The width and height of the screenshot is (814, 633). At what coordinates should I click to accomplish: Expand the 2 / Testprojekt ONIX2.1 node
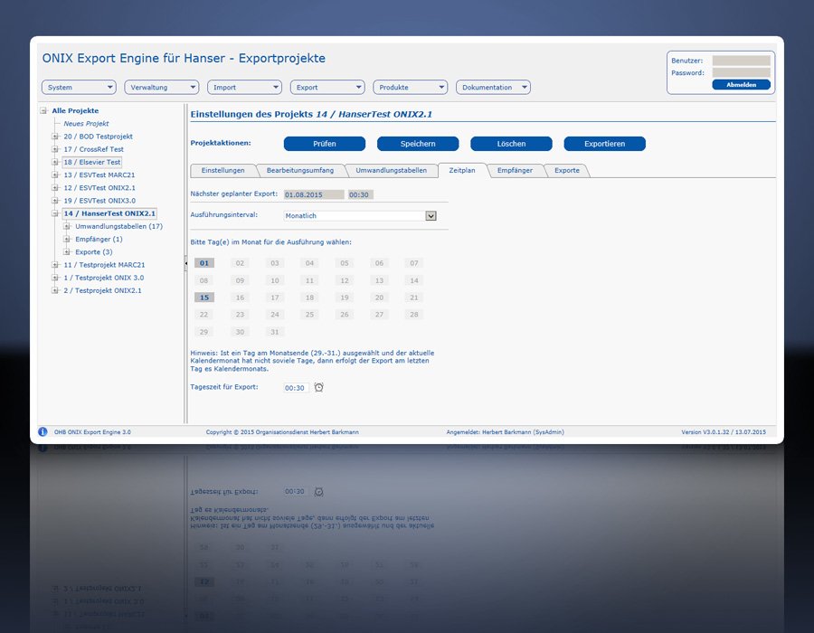tap(55, 290)
